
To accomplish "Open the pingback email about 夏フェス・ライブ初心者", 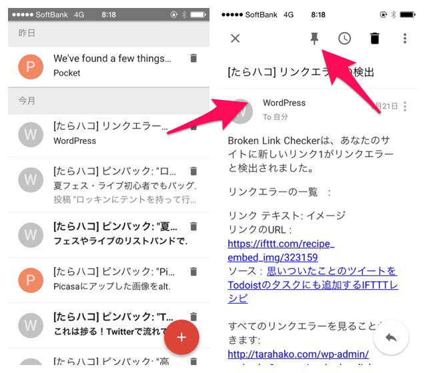I will point(109,185).
